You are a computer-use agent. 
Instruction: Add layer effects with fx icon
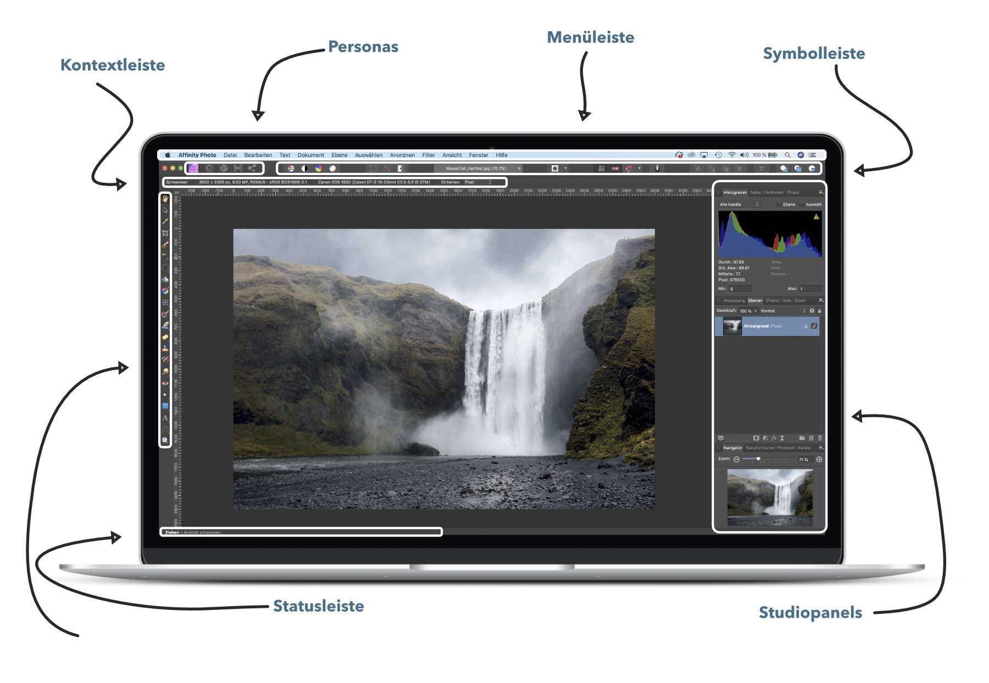pos(774,438)
